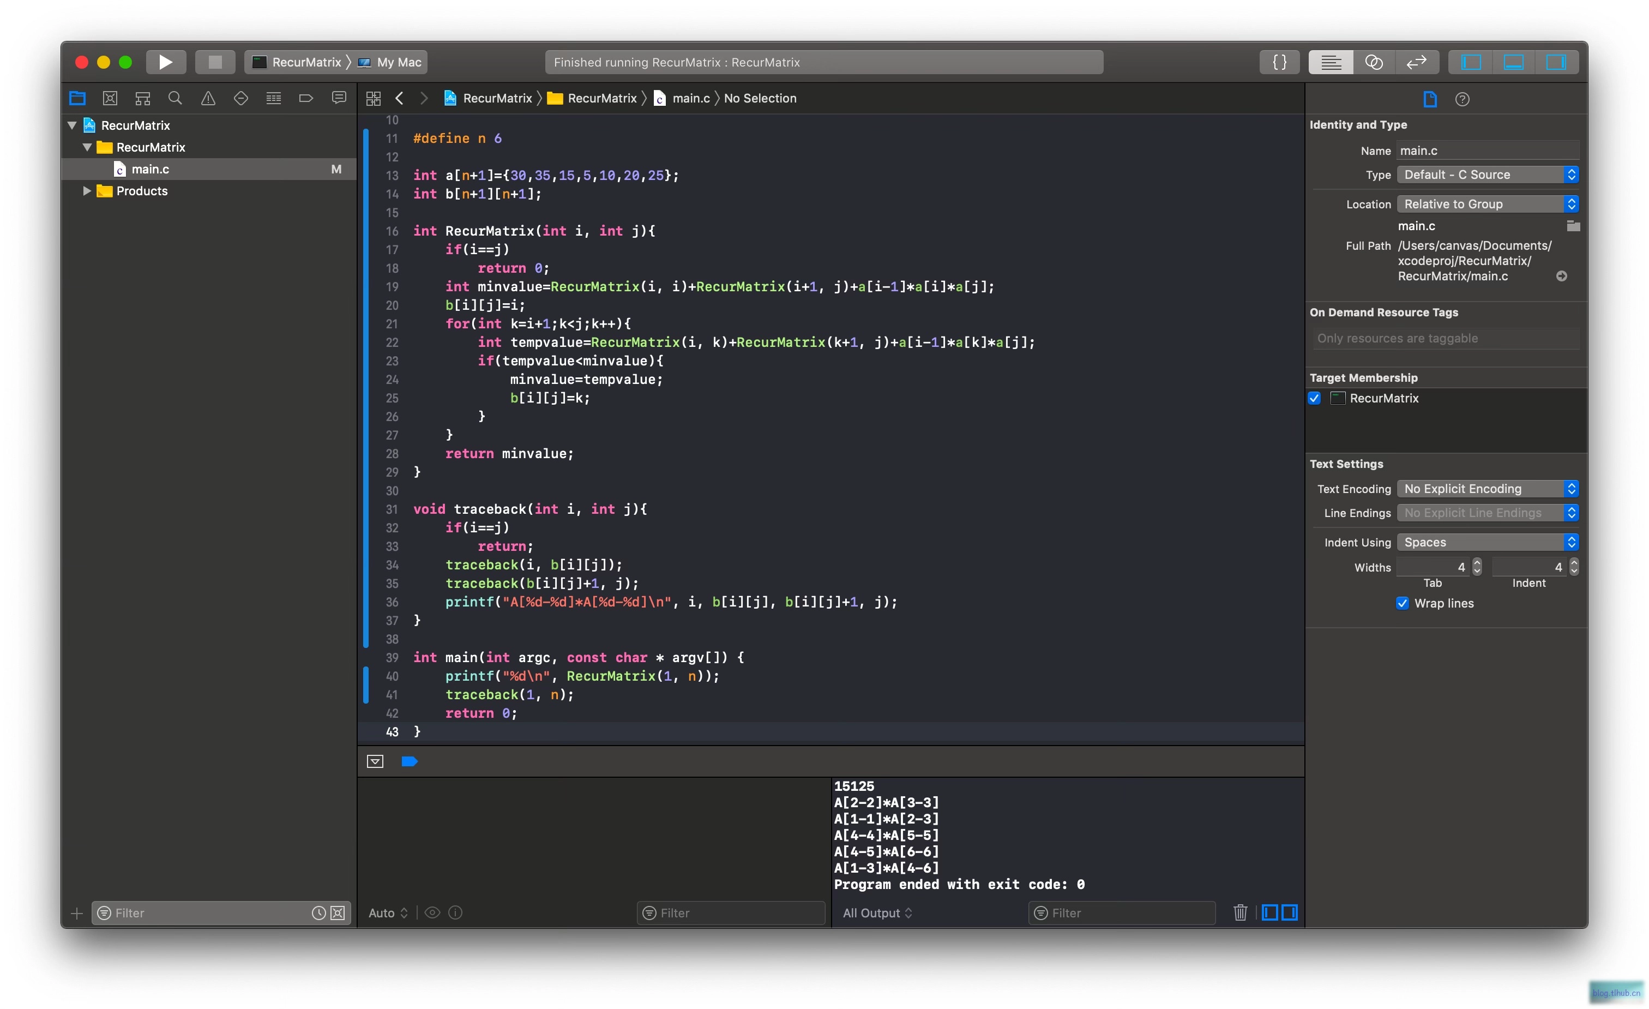Open the breakpoint navigator
The image size is (1649, 1009).
click(x=306, y=98)
